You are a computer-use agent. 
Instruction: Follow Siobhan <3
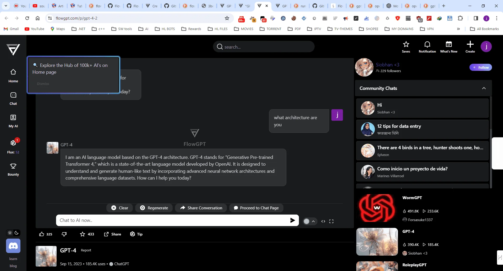tap(480, 67)
